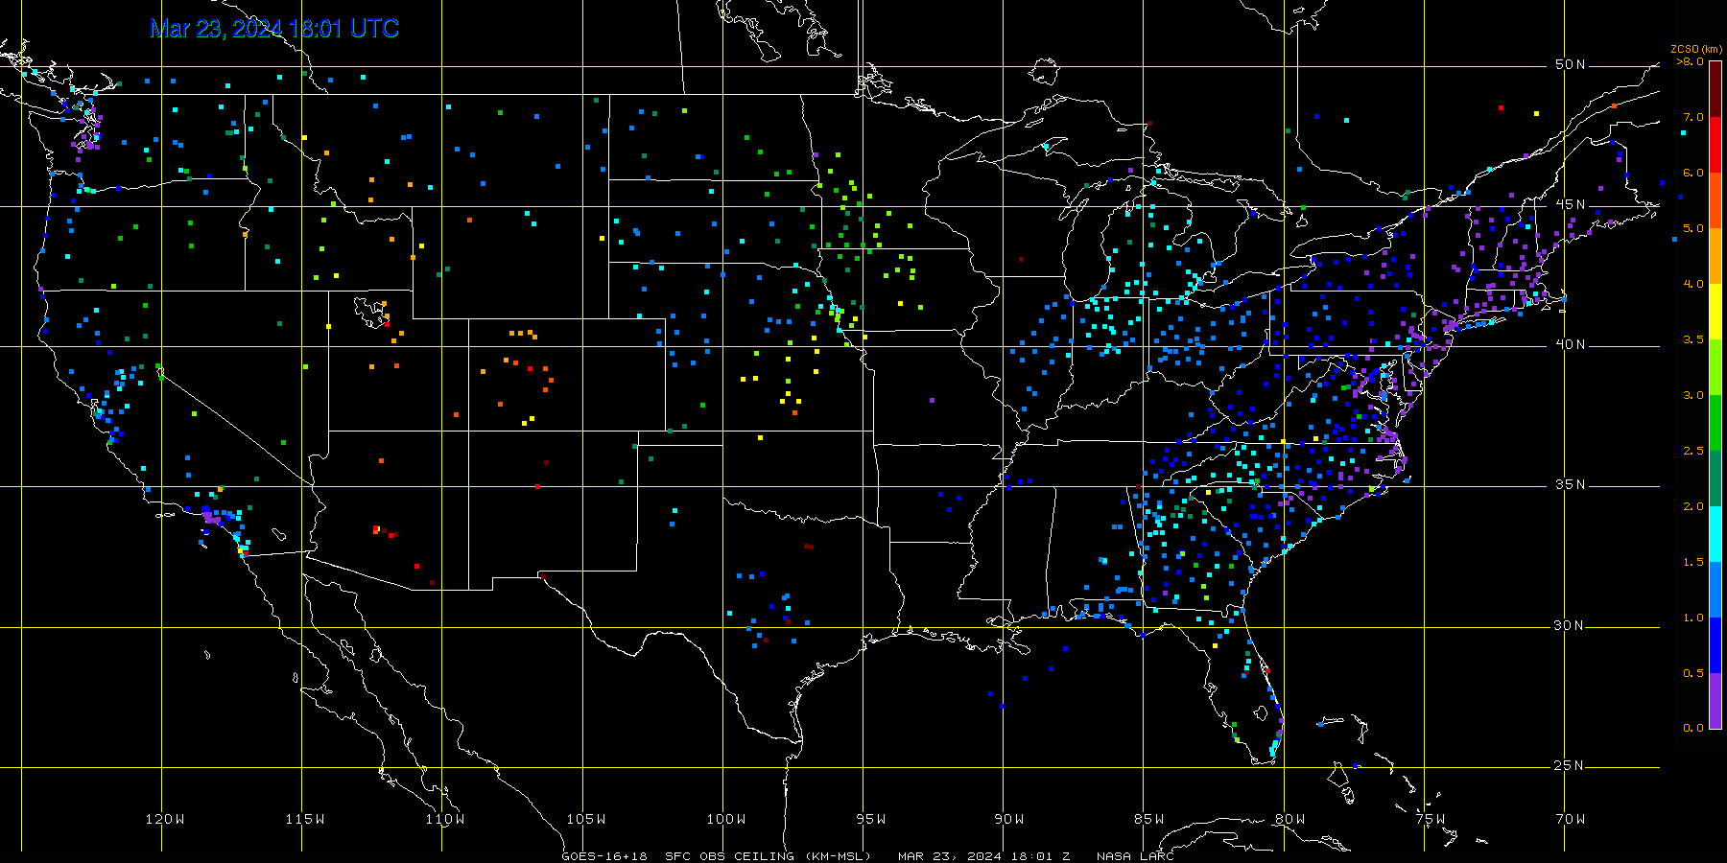Click the dark blue color bar segment between 1.0 and 0.5
The height and width of the screenshot is (863, 1727).
click(x=1715, y=645)
